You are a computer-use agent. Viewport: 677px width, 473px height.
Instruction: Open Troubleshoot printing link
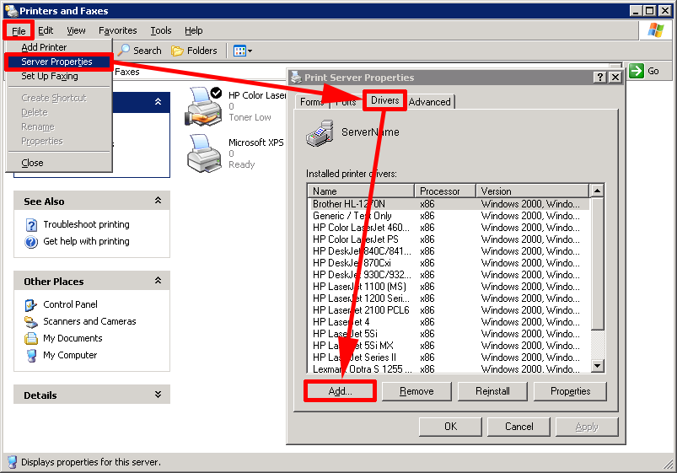[x=86, y=224]
